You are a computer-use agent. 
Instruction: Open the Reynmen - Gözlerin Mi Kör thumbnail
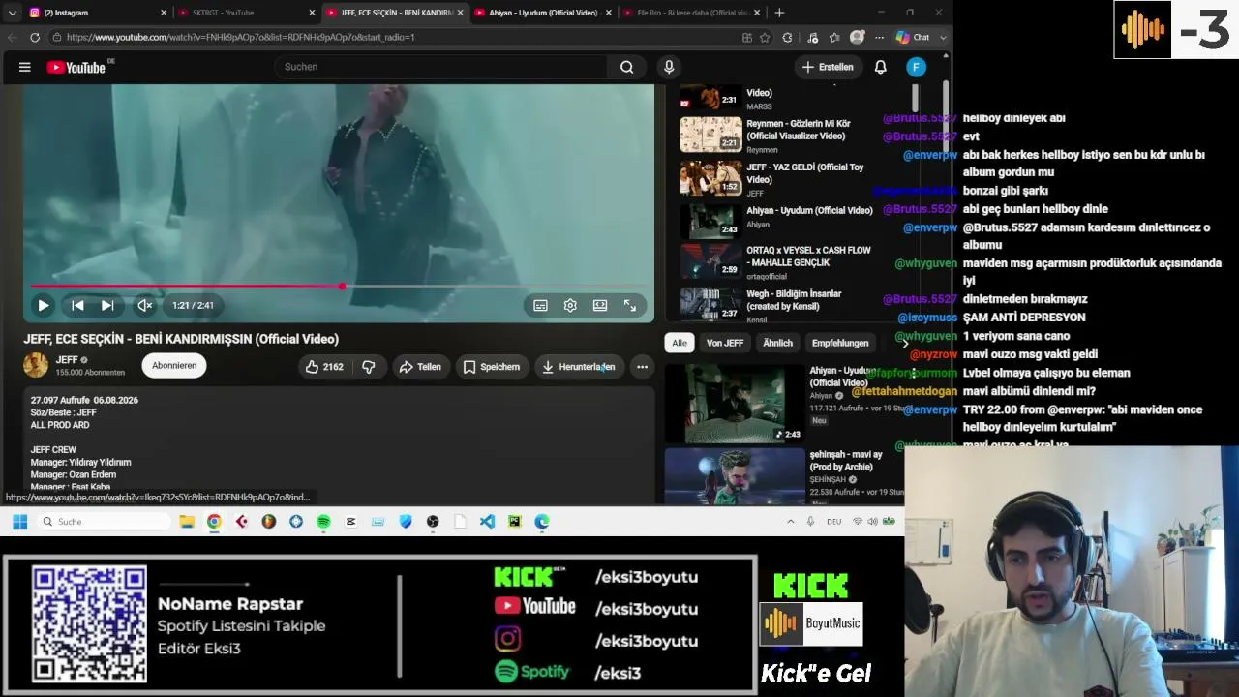tap(710, 136)
